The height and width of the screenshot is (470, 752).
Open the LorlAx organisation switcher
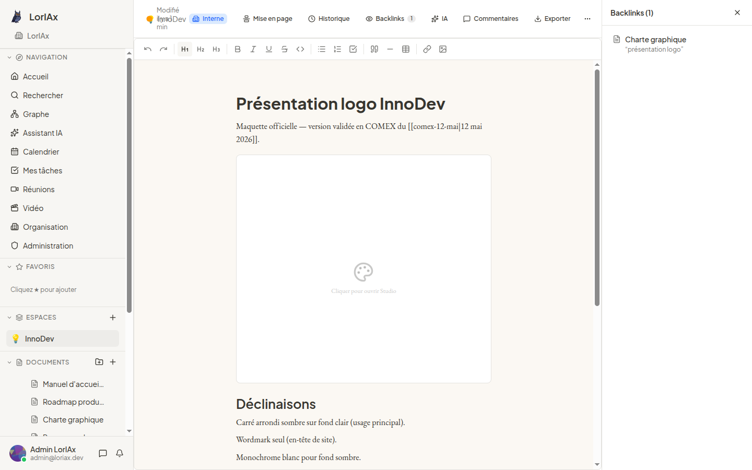(32, 36)
